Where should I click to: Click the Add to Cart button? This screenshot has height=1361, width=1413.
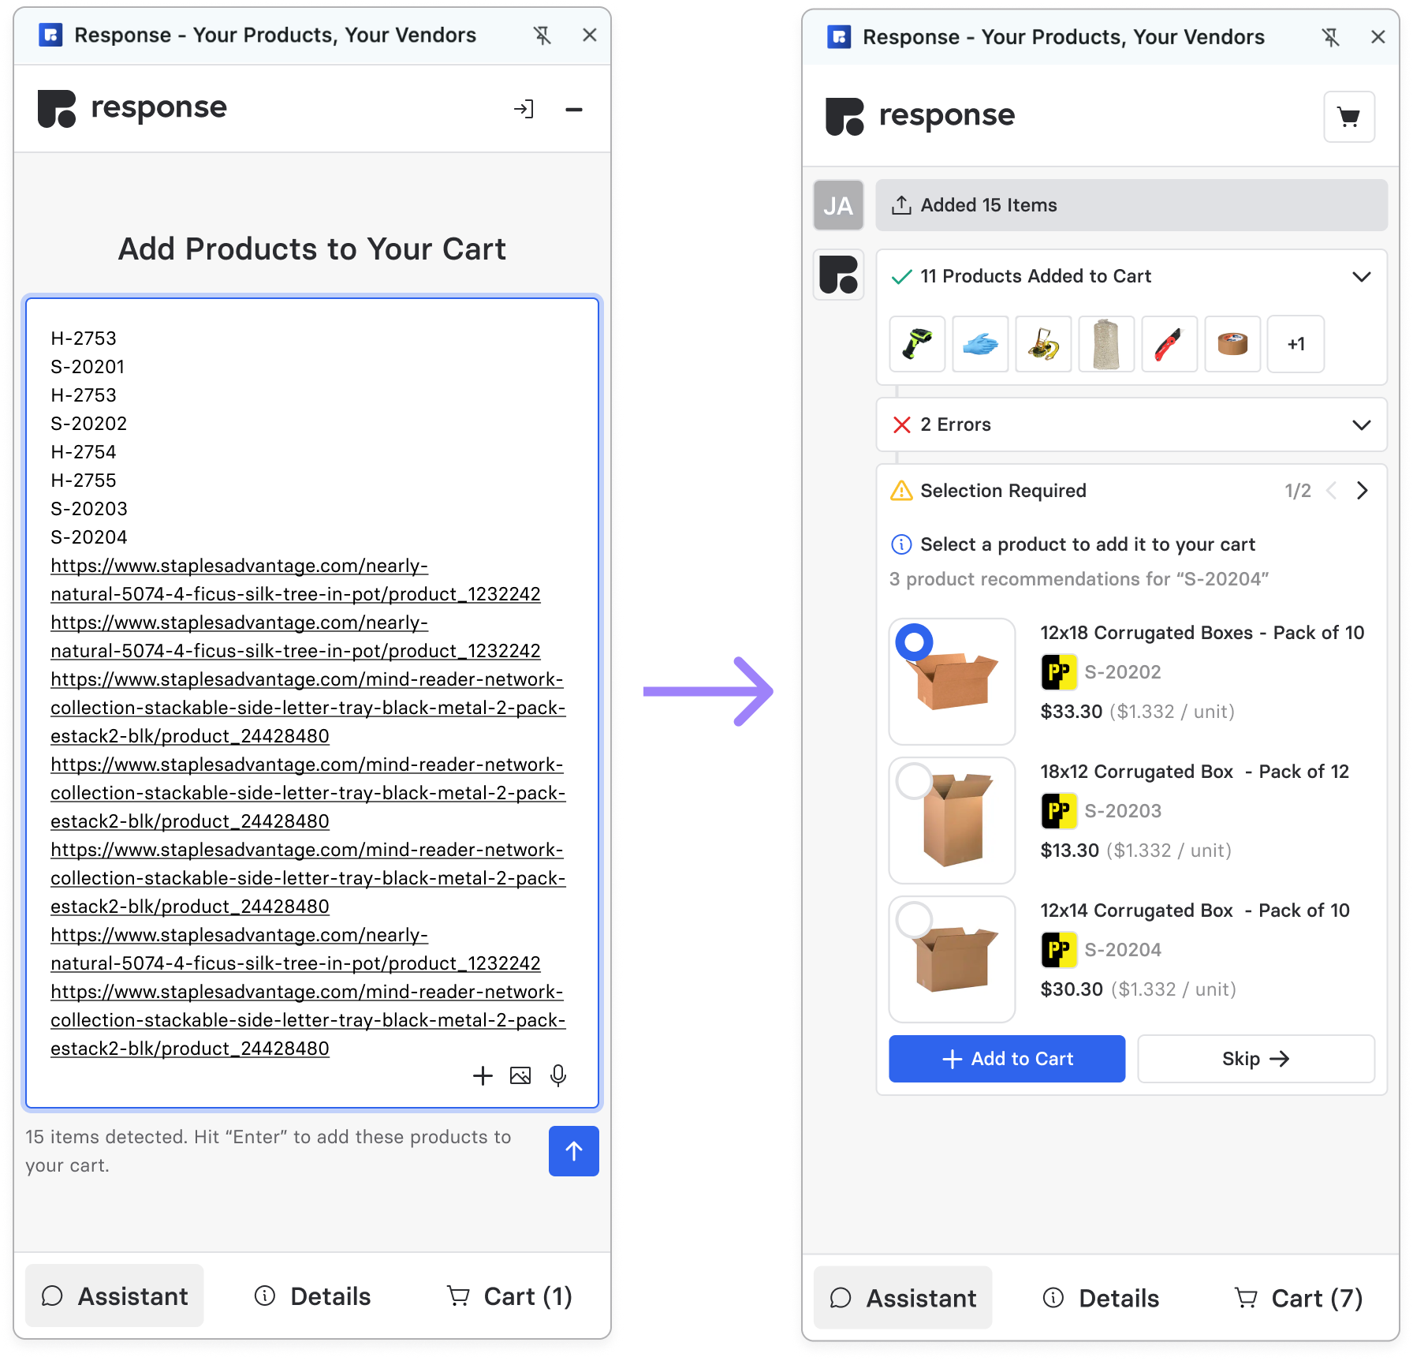tap(1007, 1059)
